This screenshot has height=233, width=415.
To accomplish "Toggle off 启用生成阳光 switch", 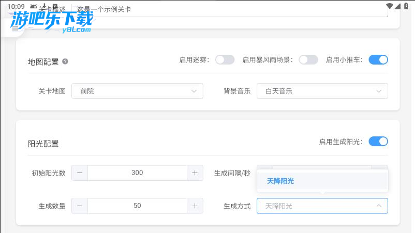I will click(378, 142).
